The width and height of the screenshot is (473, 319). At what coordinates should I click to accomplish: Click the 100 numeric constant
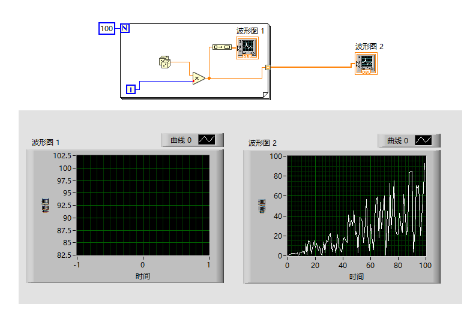107,29
